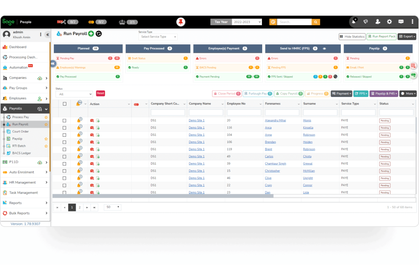Open the help icon in the header
419x280 pixels.
[x=401, y=22]
